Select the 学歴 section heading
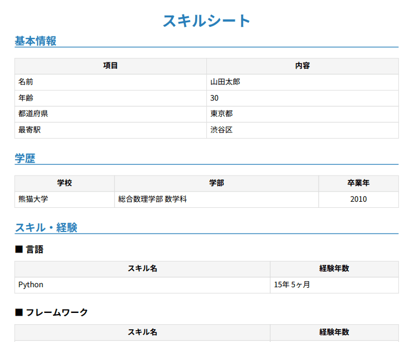This screenshot has height=342, width=420. [x=25, y=158]
